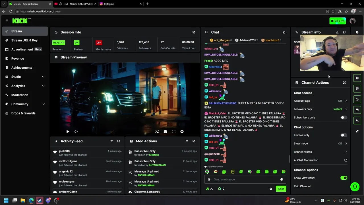Image resolution: width=364 pixels, height=205 pixels.
Task: Click the channel points infinity icon
Action: [x=210, y=189]
